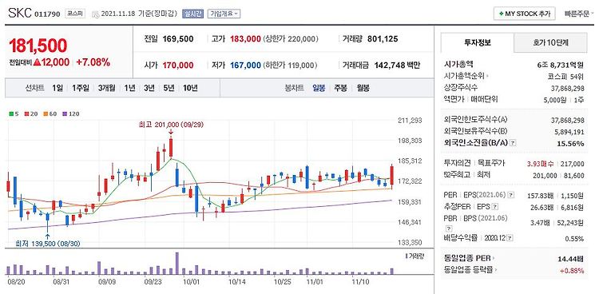Select the 3개월 line chart period
The width and height of the screenshot is (599, 294).
[106, 89]
